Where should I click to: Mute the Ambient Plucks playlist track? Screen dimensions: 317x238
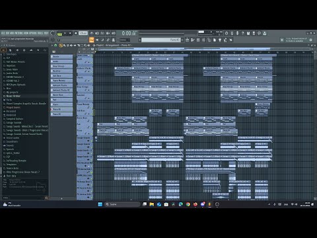[92, 72]
